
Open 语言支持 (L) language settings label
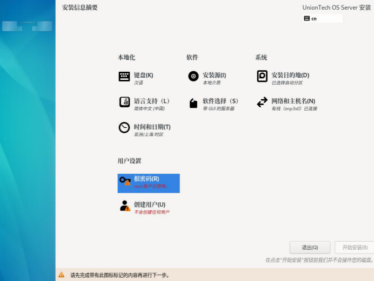pyautogui.click(x=152, y=101)
